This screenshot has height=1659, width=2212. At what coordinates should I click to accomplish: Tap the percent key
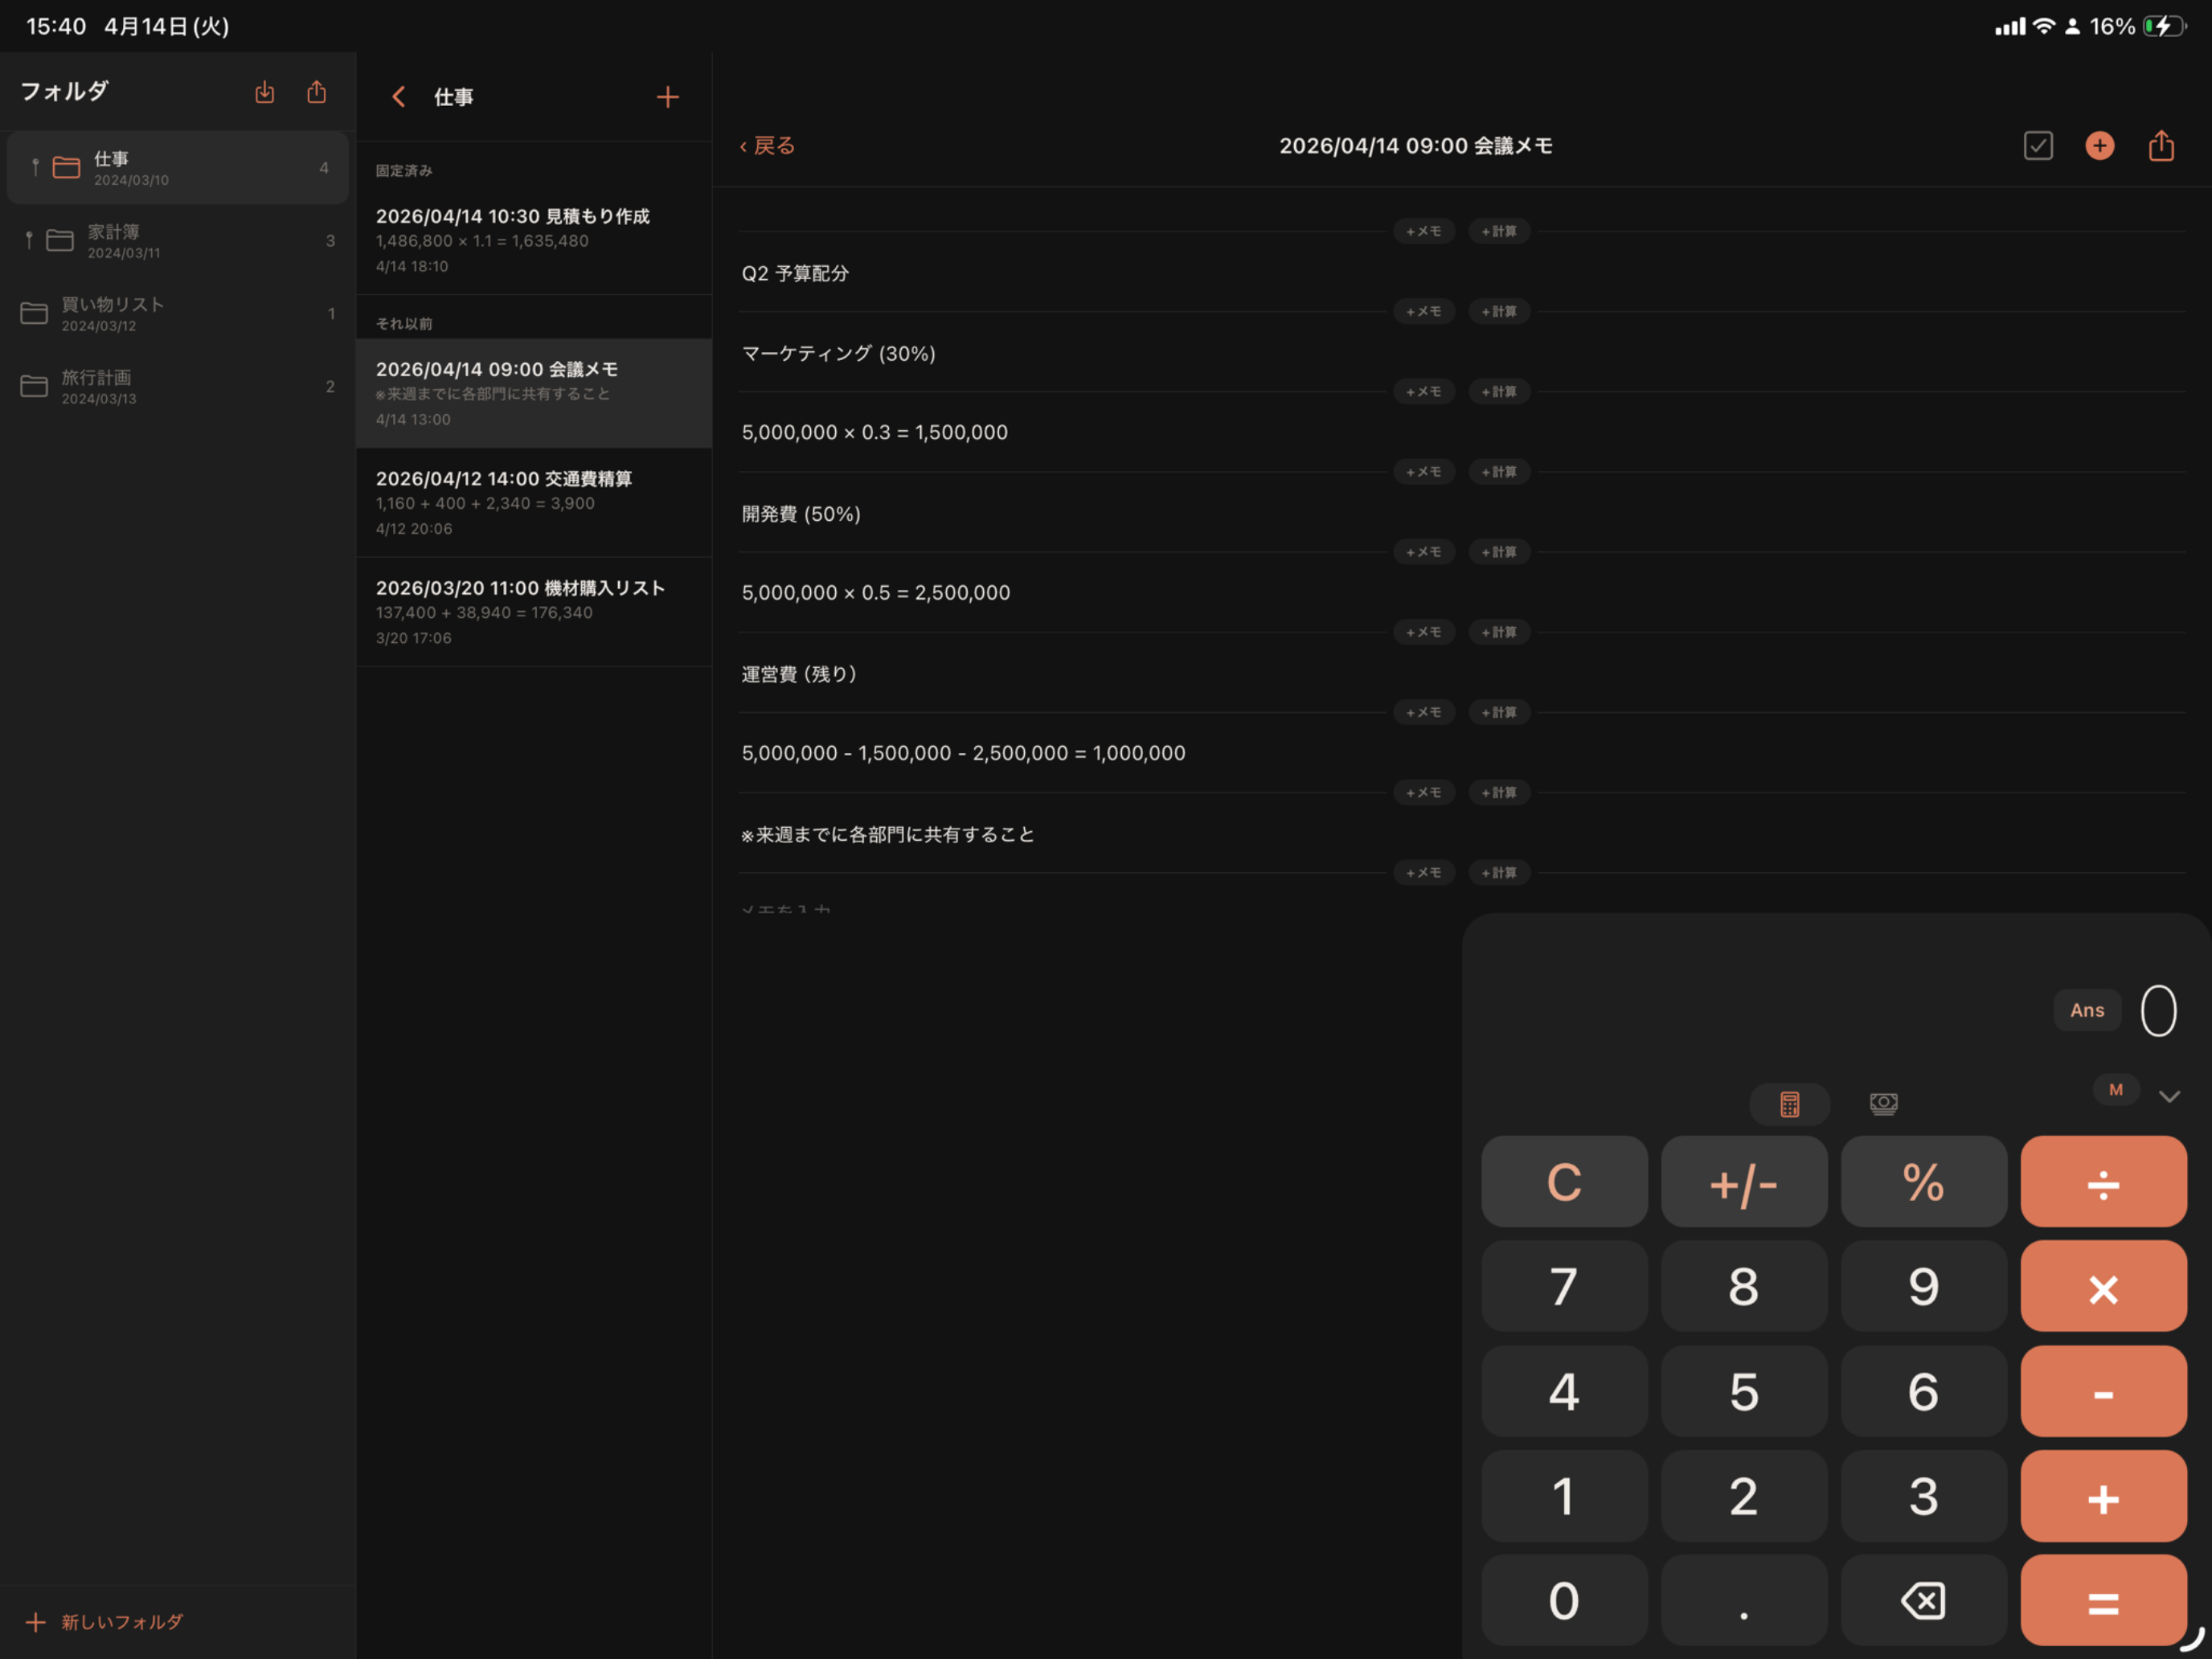[x=1923, y=1181]
